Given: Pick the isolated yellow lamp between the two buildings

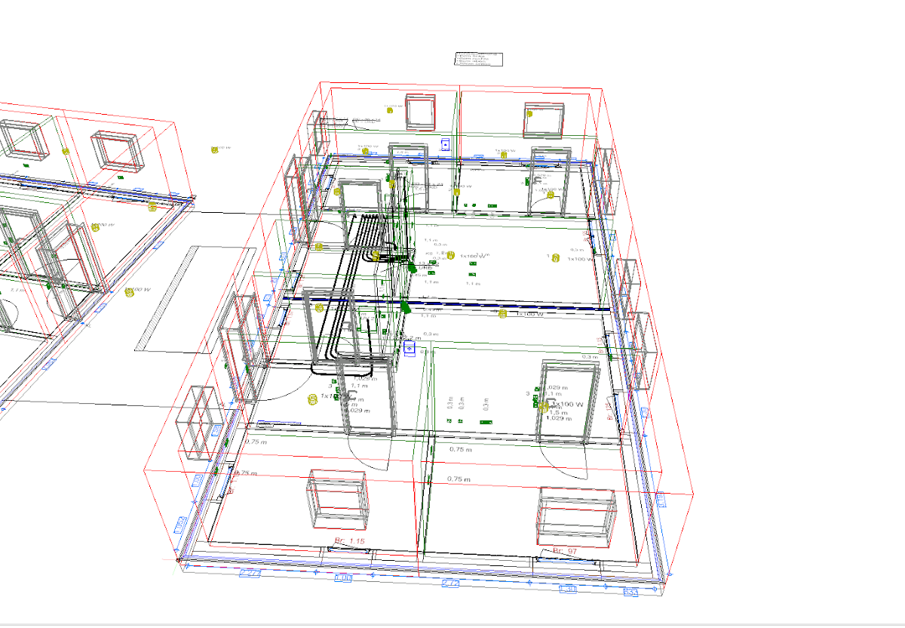Looking at the screenshot, I should pyautogui.click(x=214, y=150).
